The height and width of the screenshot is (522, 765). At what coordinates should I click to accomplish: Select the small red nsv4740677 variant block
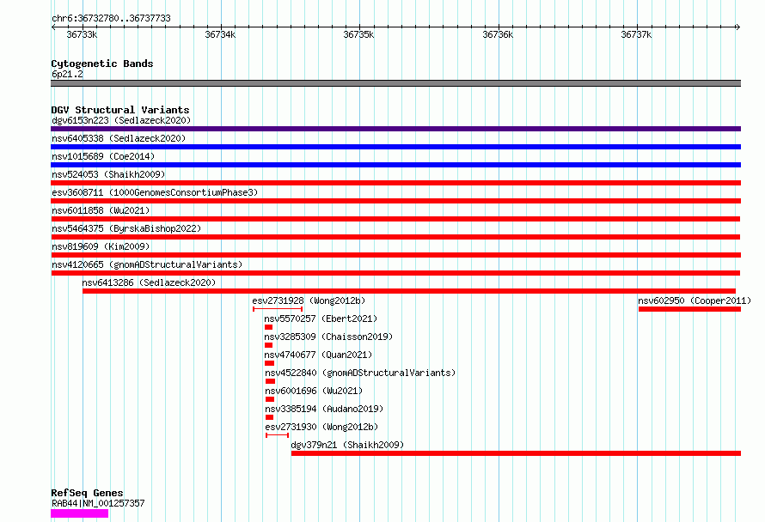(x=269, y=363)
